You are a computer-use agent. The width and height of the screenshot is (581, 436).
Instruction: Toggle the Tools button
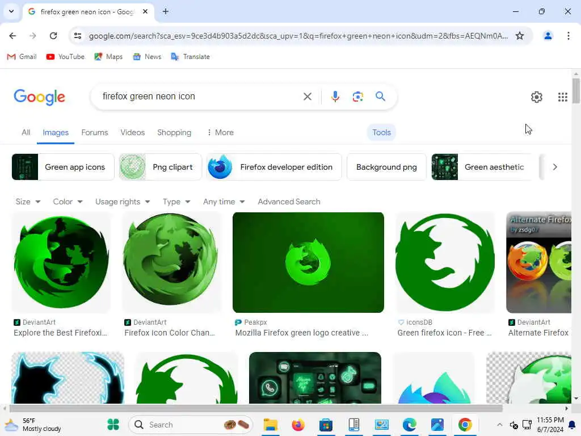point(381,132)
